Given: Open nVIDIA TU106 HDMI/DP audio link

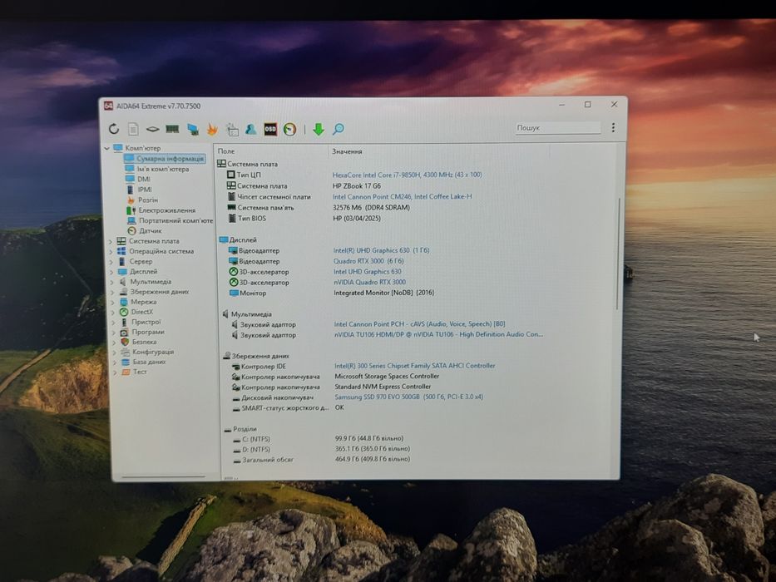Looking at the screenshot, I should [x=438, y=334].
